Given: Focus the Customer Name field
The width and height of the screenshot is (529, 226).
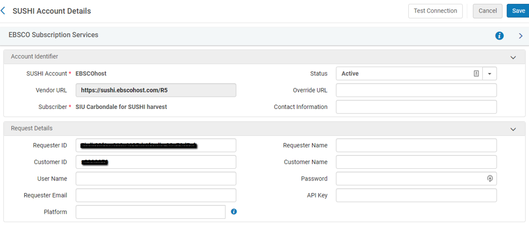Looking at the screenshot, I should point(417,162).
